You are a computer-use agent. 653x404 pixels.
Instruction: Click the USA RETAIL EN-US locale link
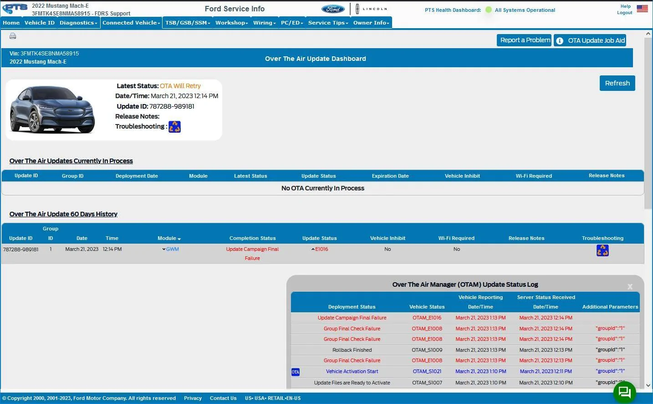coord(273,398)
